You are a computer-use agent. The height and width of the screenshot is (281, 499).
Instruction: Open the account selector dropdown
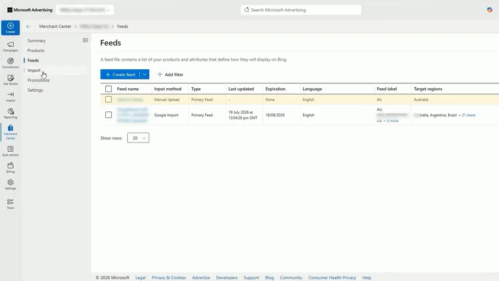pyautogui.click(x=85, y=10)
